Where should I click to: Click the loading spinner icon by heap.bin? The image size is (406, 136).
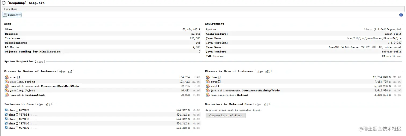pos(3,3)
